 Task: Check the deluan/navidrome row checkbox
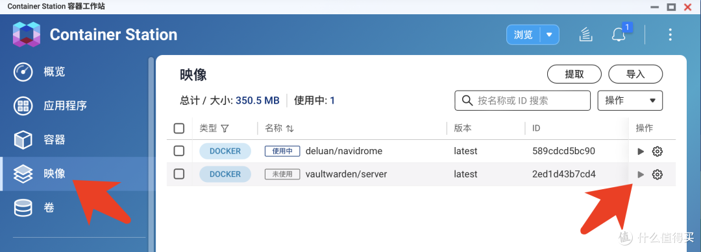(179, 151)
